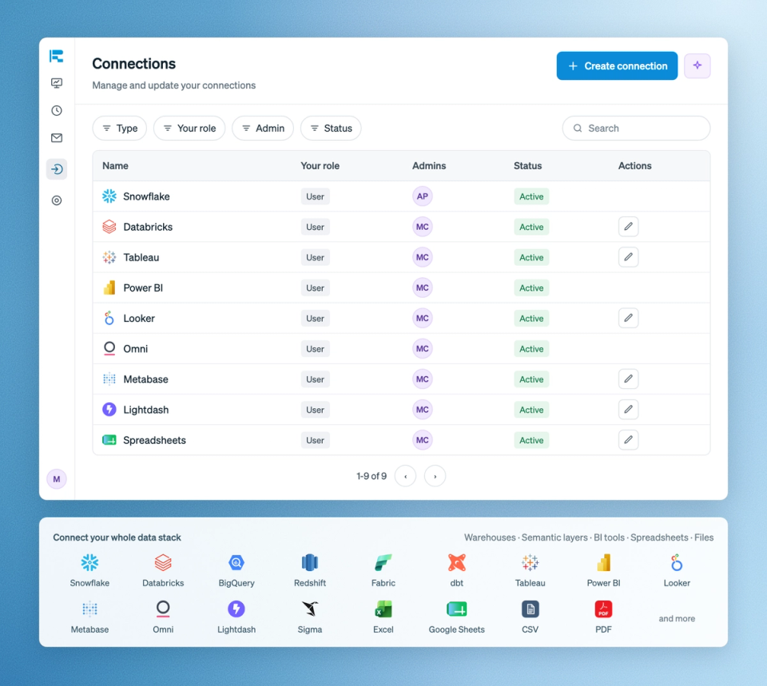This screenshot has width=767, height=686.
Task: Go to previous page of connections
Action: point(406,476)
